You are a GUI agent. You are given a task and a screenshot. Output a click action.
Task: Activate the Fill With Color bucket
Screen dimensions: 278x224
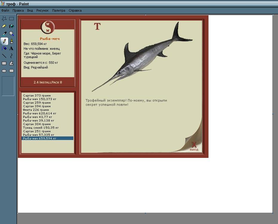coord(12,26)
